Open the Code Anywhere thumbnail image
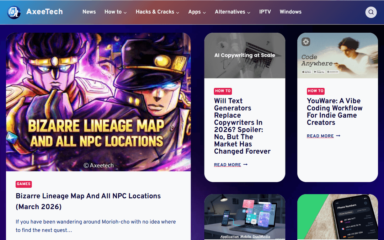384x240 pixels. click(x=337, y=55)
